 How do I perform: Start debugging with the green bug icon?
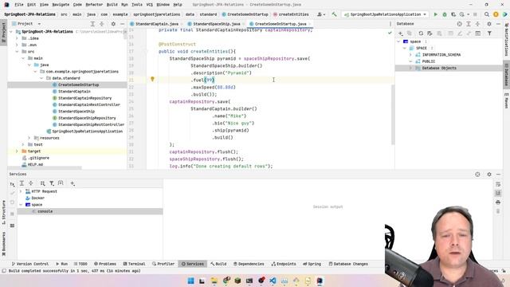[445, 14]
